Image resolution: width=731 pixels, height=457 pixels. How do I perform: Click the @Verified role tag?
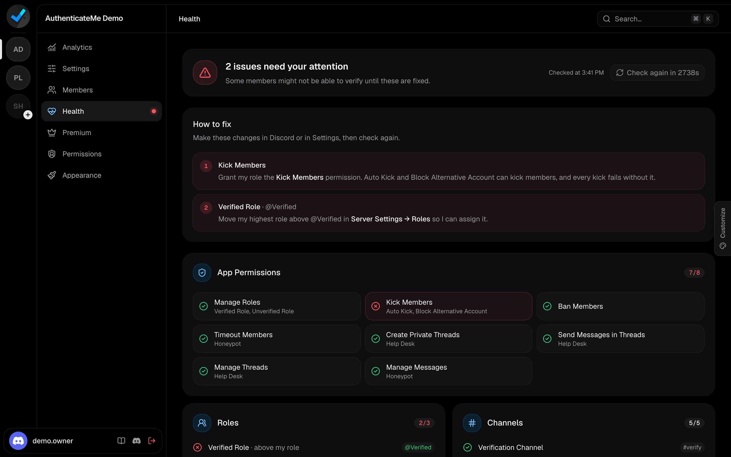418,447
